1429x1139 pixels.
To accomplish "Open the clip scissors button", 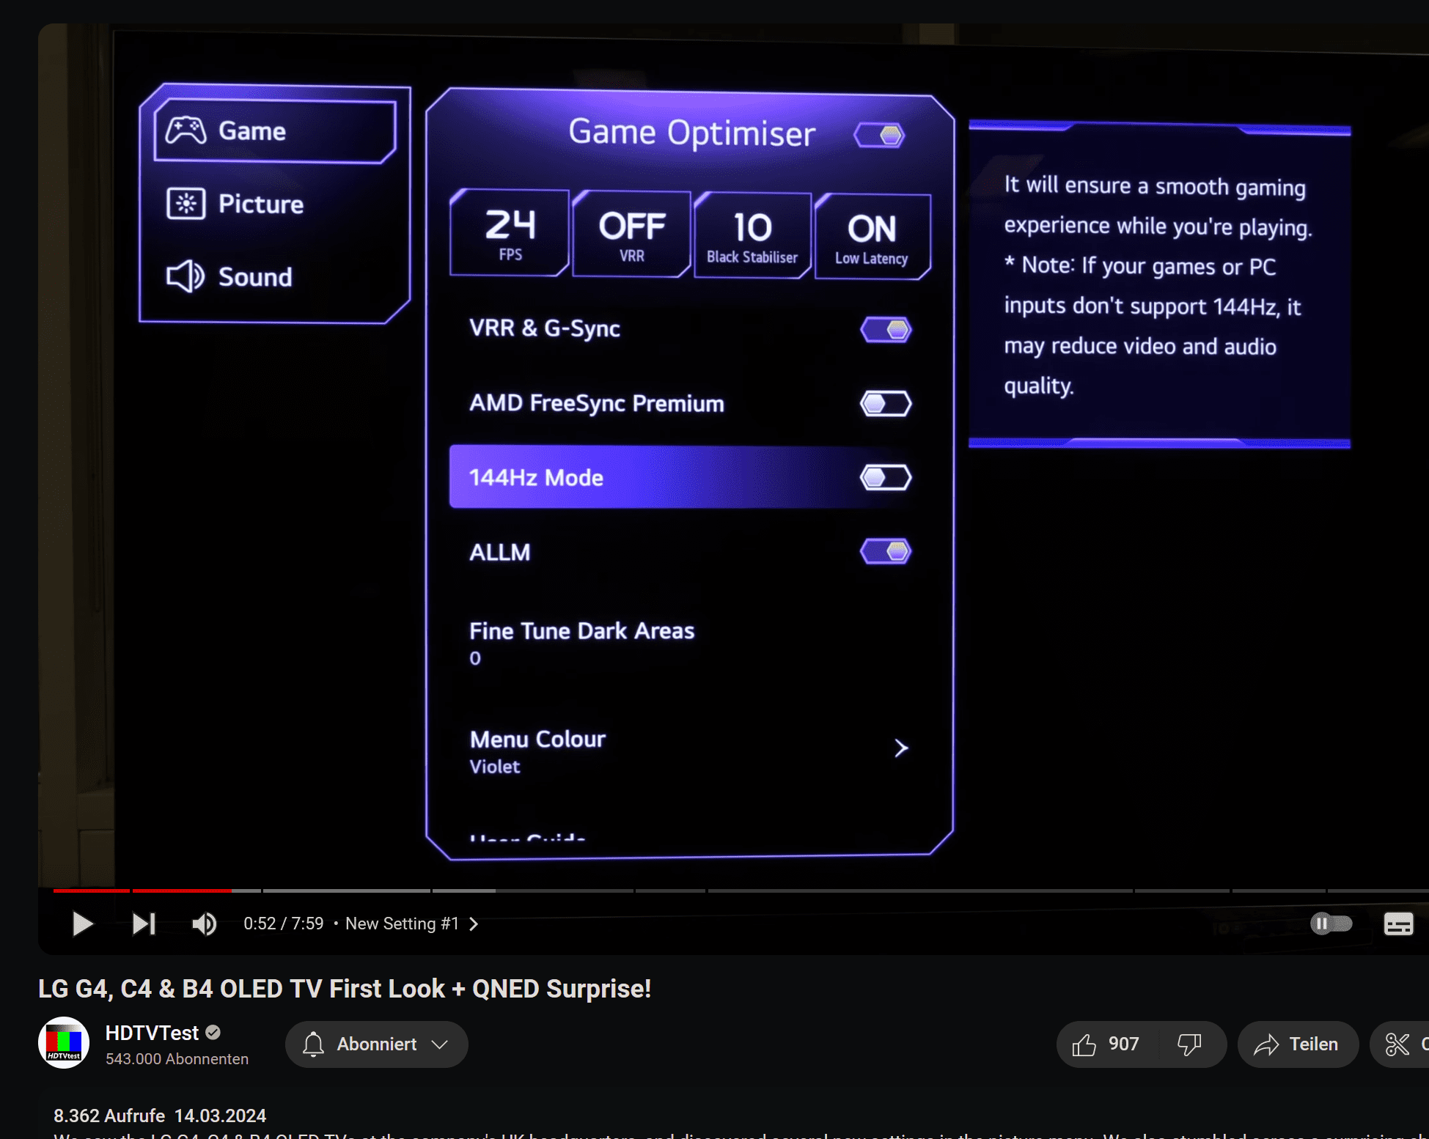I will click(1399, 1044).
